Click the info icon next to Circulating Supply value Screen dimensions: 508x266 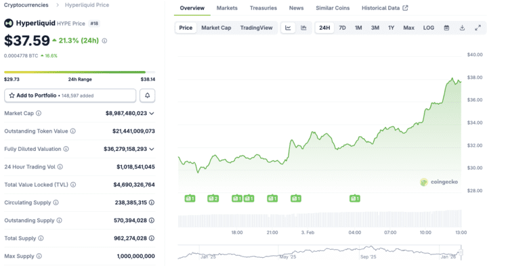point(152,202)
